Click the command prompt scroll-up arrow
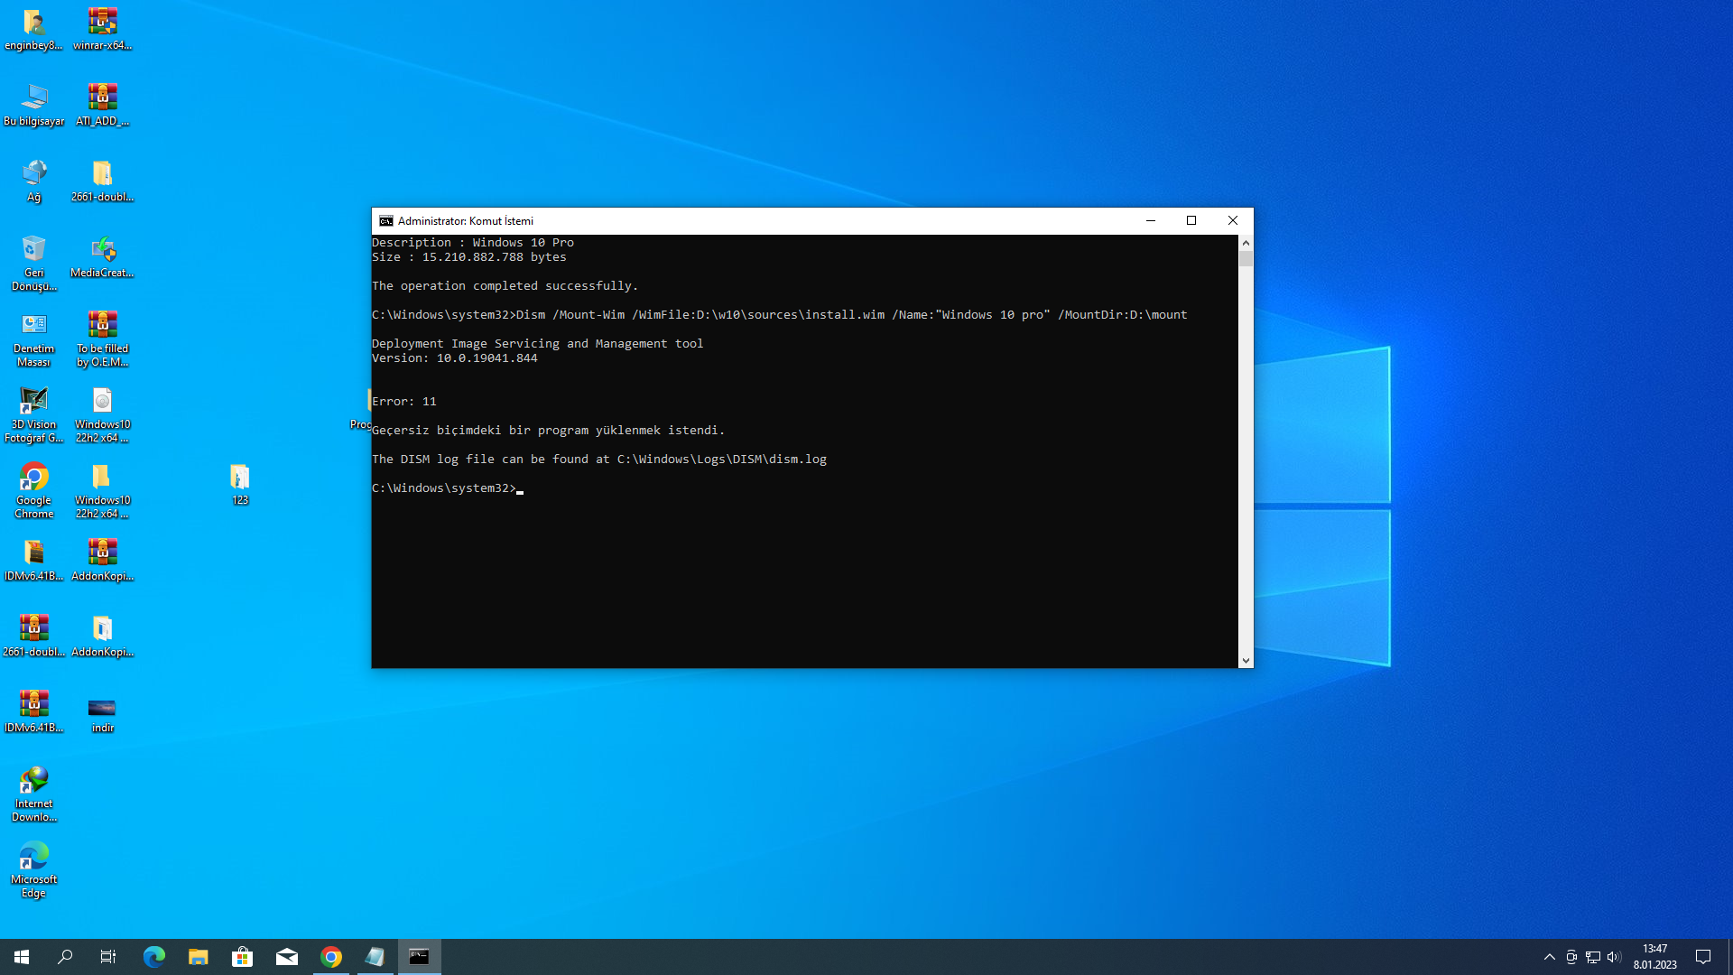Viewport: 1733px width, 975px height. pyautogui.click(x=1246, y=243)
